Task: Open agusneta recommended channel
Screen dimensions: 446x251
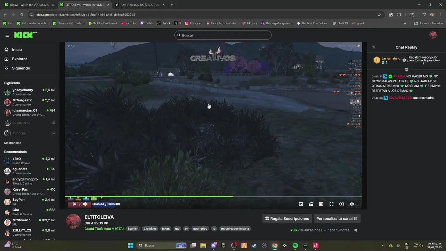Action: tap(30, 171)
